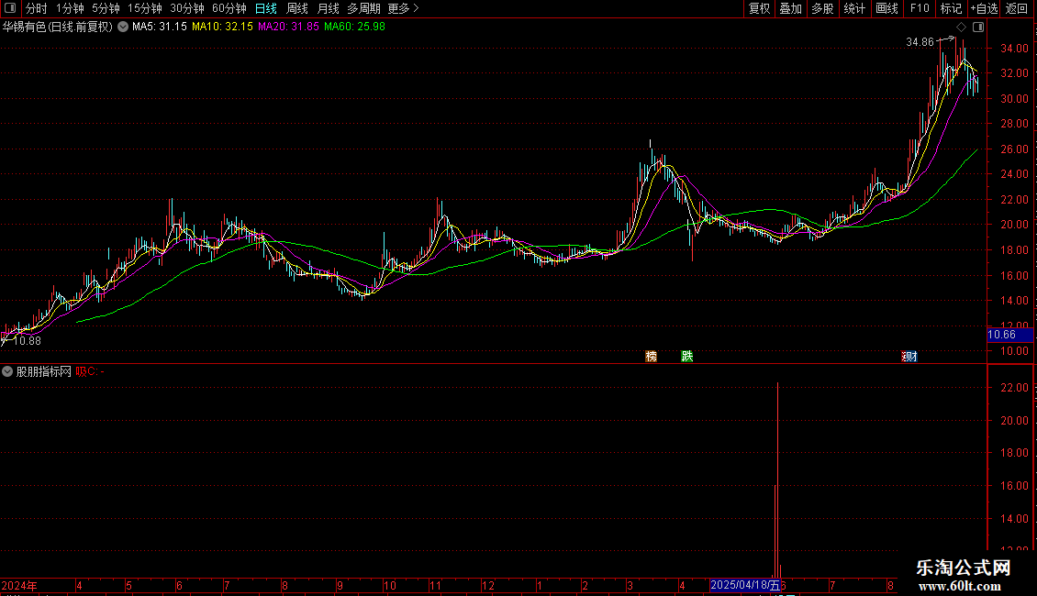Click the 跌 event marker on the chart
The height and width of the screenshot is (596, 1037).
(687, 356)
